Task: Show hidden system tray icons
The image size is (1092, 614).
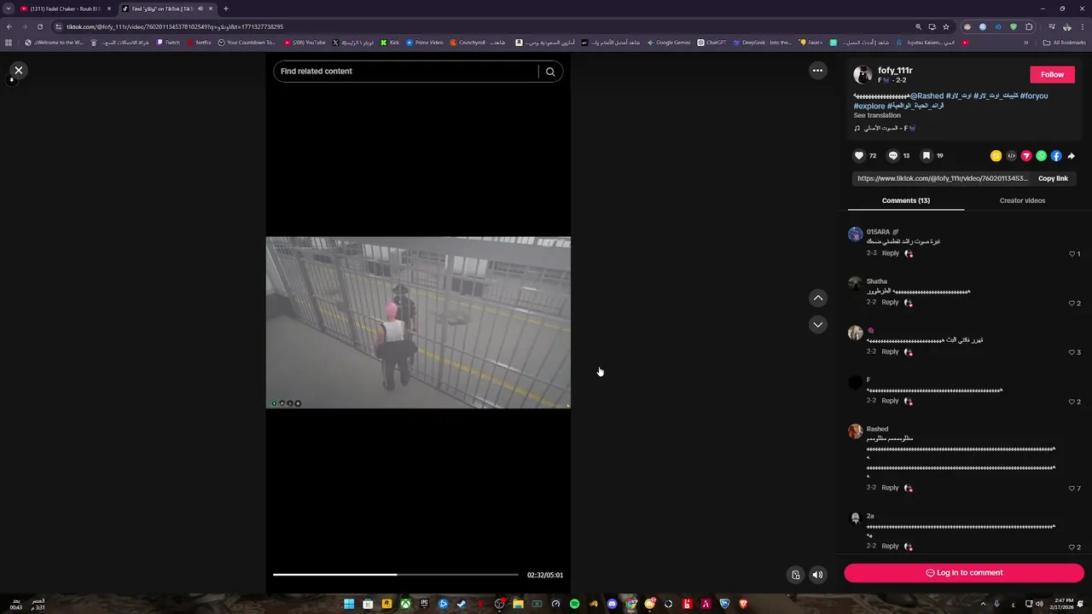Action: [983, 604]
